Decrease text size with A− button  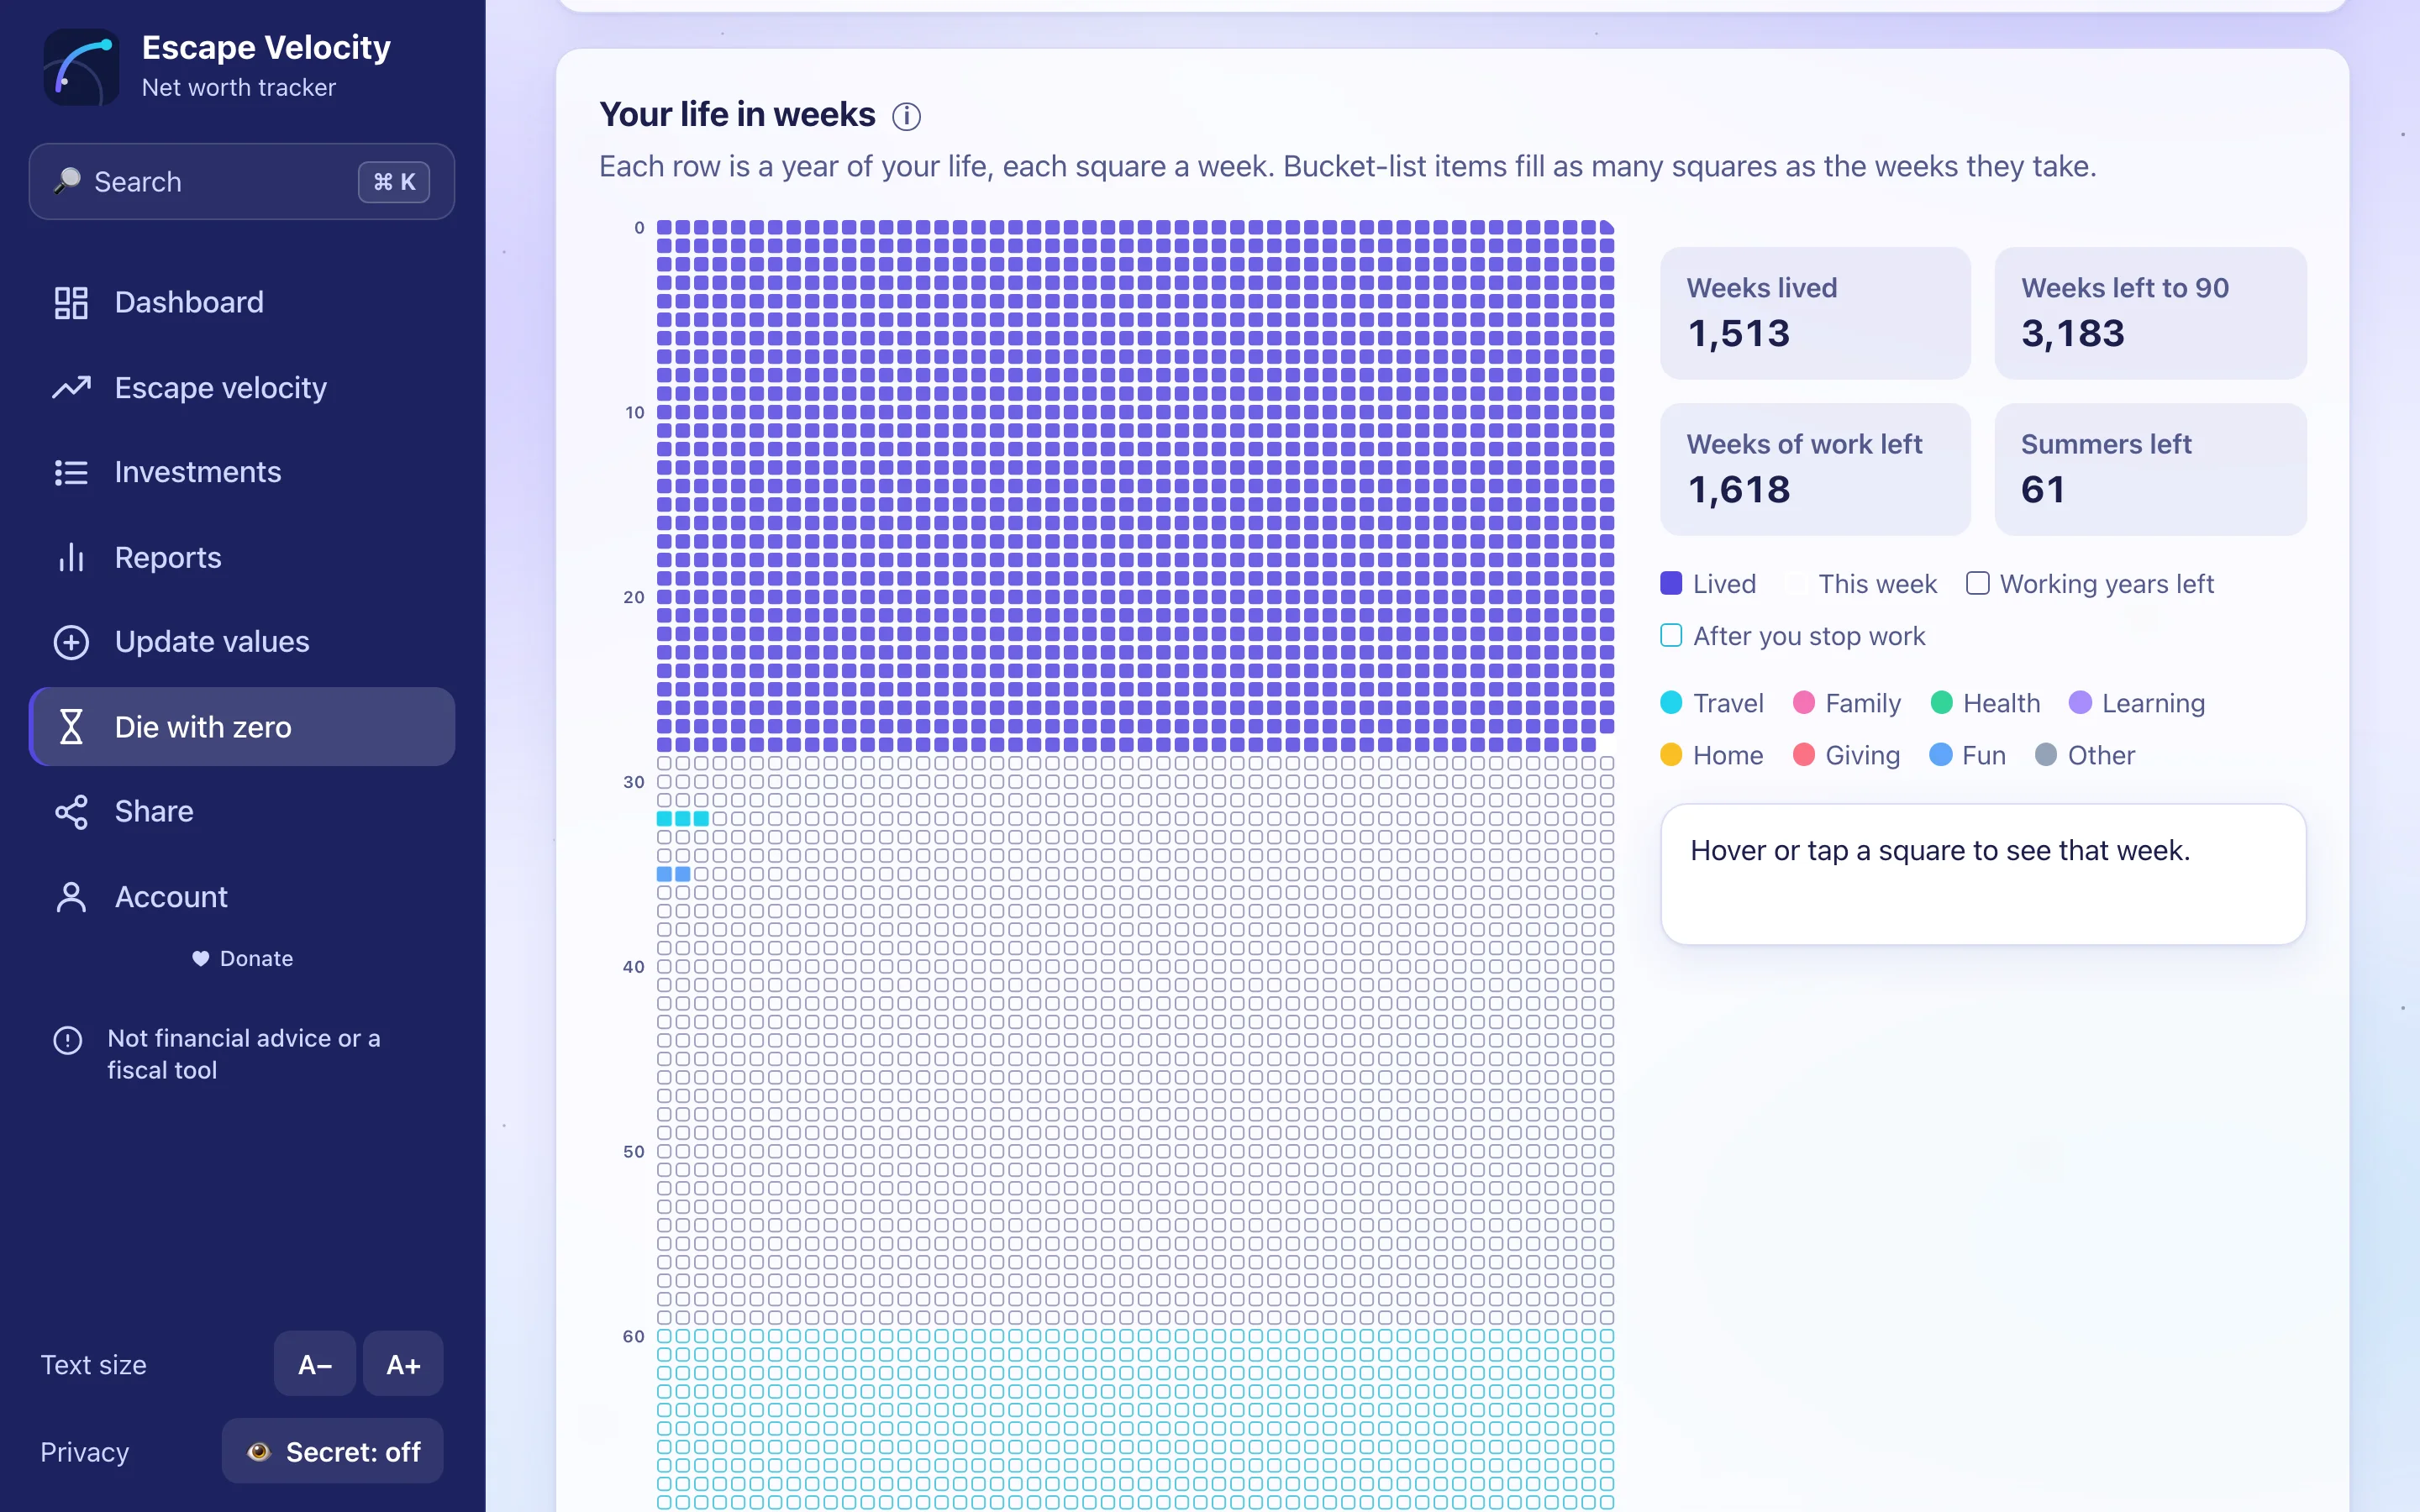coord(315,1364)
